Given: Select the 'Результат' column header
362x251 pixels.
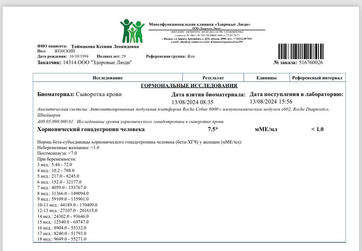Looking at the screenshot, I should point(213,78).
